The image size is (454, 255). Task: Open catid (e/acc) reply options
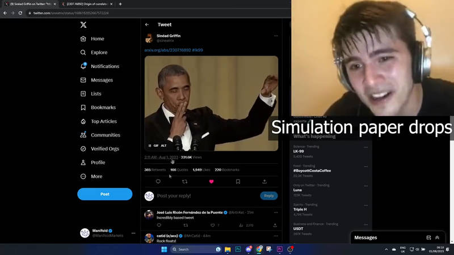[276, 236]
